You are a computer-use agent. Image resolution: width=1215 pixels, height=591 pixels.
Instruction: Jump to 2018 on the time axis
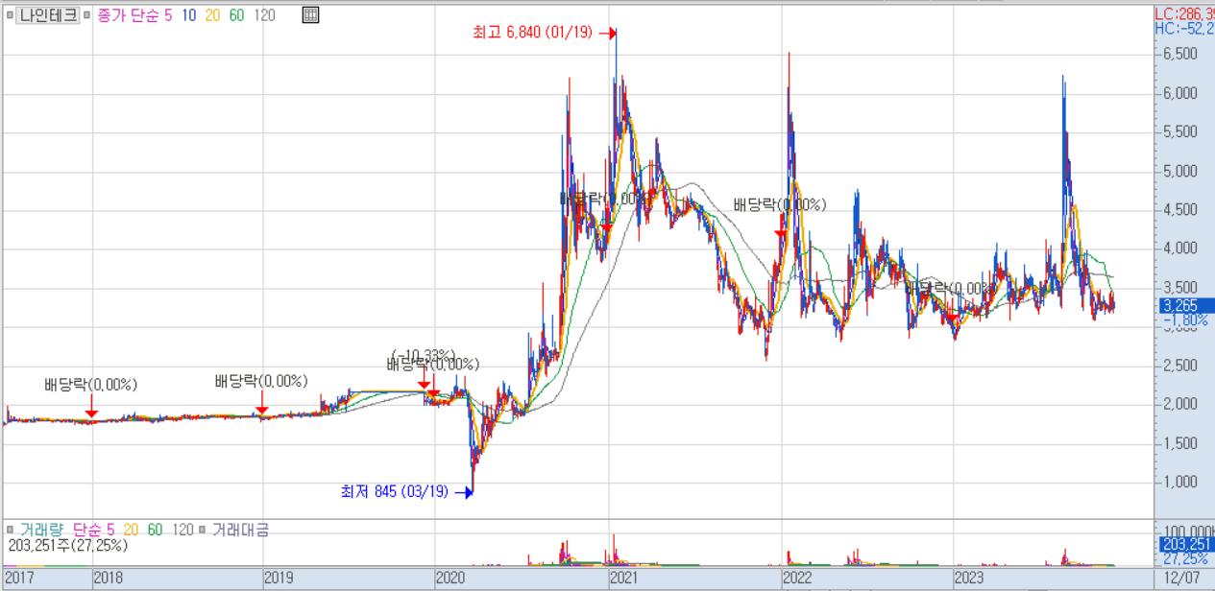tap(109, 579)
